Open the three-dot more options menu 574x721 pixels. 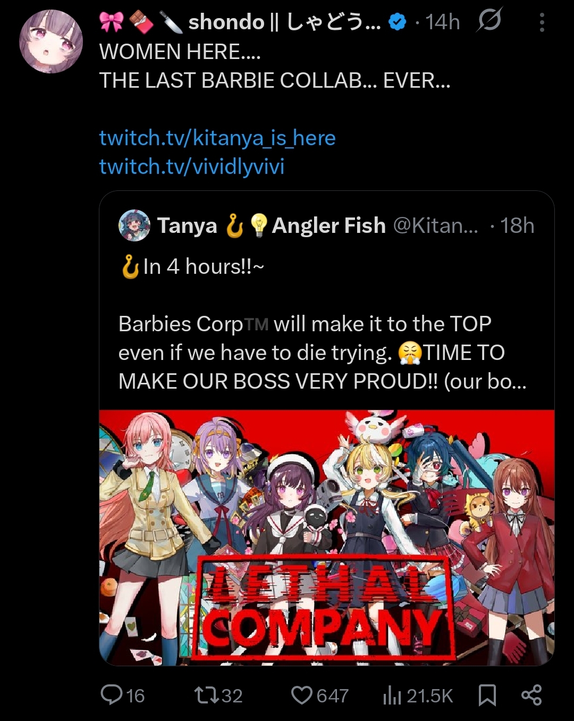(542, 22)
